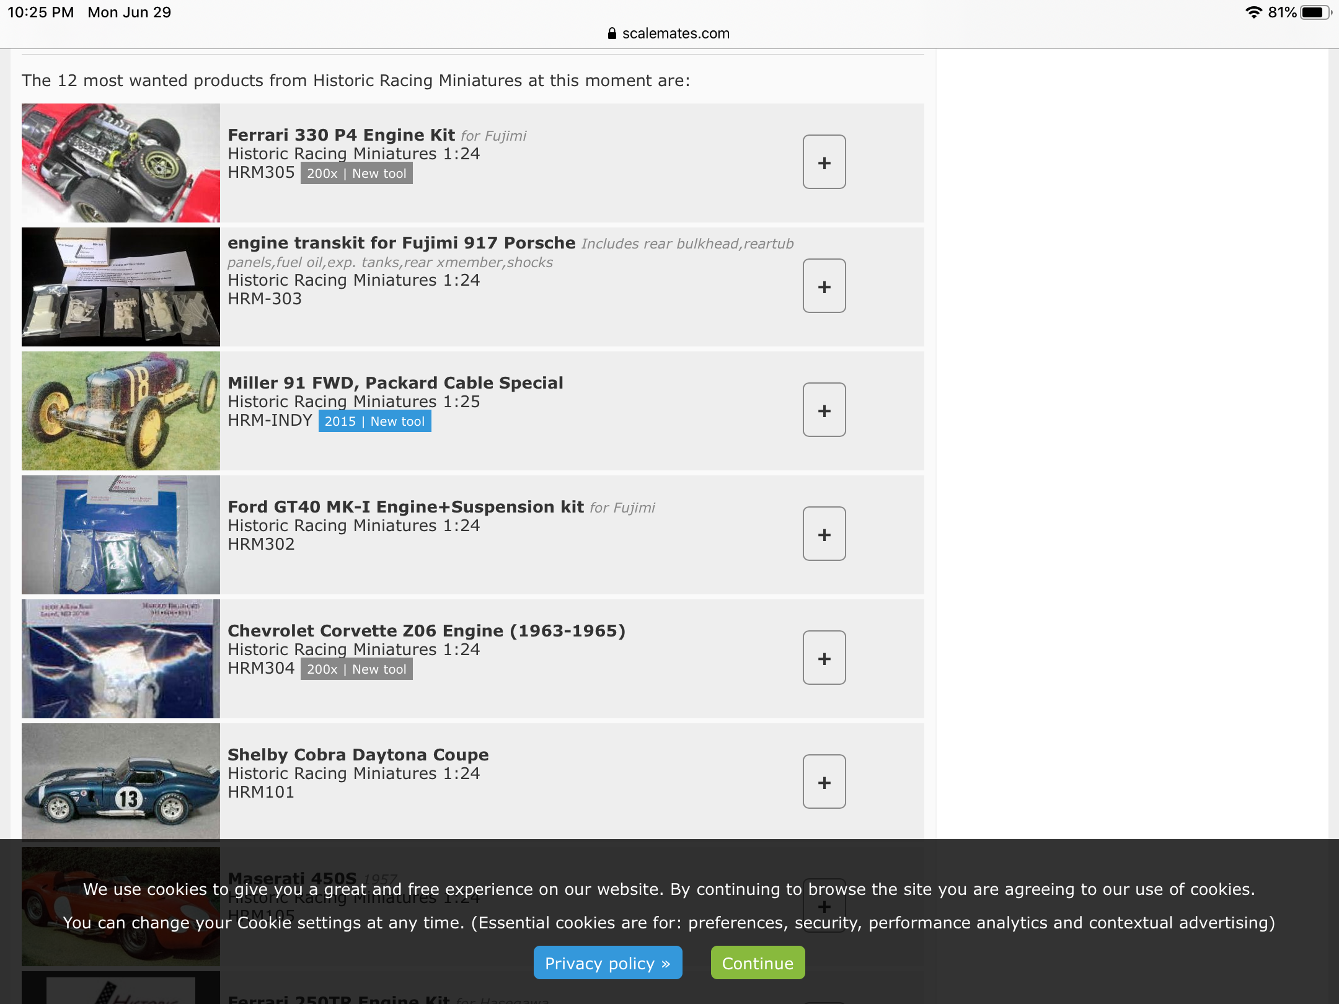Open engine transkit for Fujimi 917 Porsche link
The height and width of the screenshot is (1004, 1339).
[402, 243]
